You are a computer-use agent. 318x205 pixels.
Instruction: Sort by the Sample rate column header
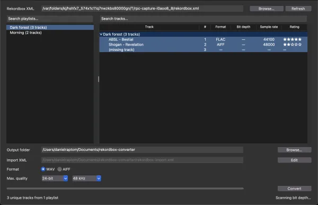coord(269,27)
